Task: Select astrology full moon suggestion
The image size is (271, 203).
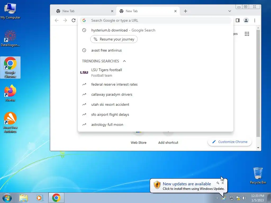Action: pyautogui.click(x=156, y=124)
